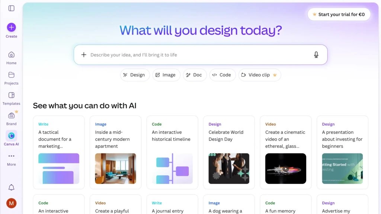Viewport: 381px width, 214px height.
Task: Click the apartment interior thumbnail
Action: [x=115, y=168]
